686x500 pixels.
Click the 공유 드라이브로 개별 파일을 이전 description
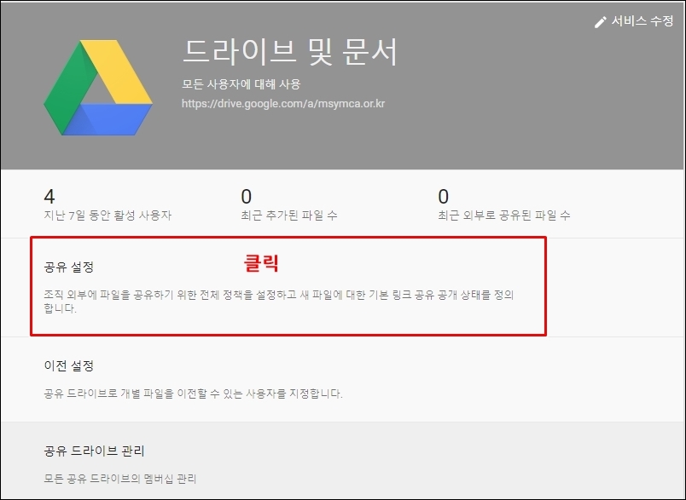point(193,394)
